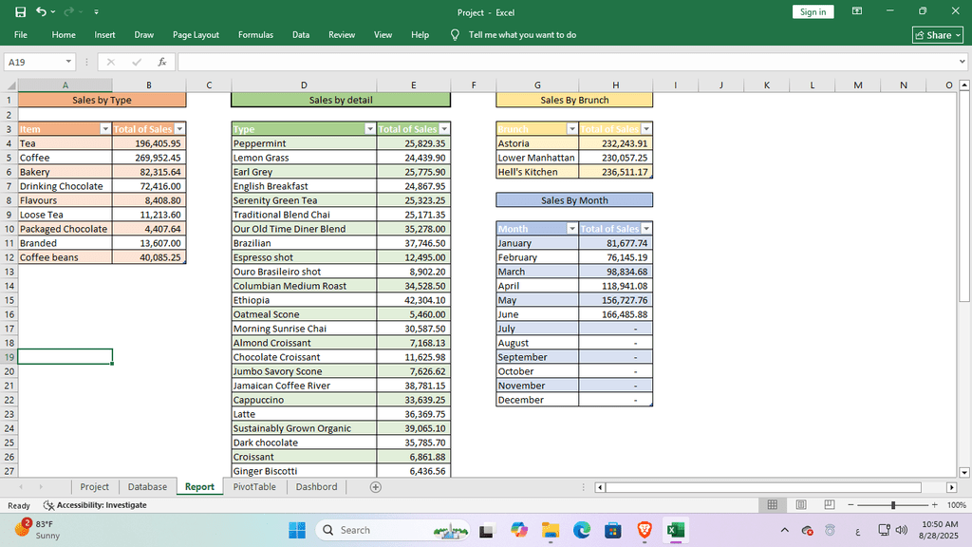Click the add new sheet plus icon
Screen dimensions: 972x547
click(375, 487)
